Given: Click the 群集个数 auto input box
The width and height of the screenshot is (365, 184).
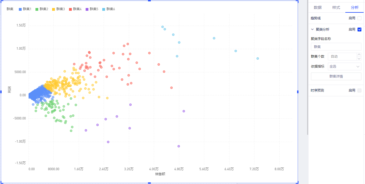Looking at the screenshot, I should pyautogui.click(x=342, y=57).
